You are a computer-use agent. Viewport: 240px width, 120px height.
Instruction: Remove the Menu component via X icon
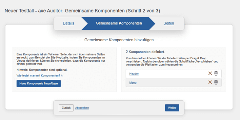pyautogui.click(x=210, y=82)
